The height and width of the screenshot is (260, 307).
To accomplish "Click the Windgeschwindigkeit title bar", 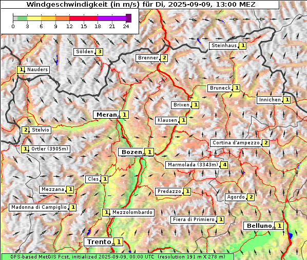I will 140,4.
